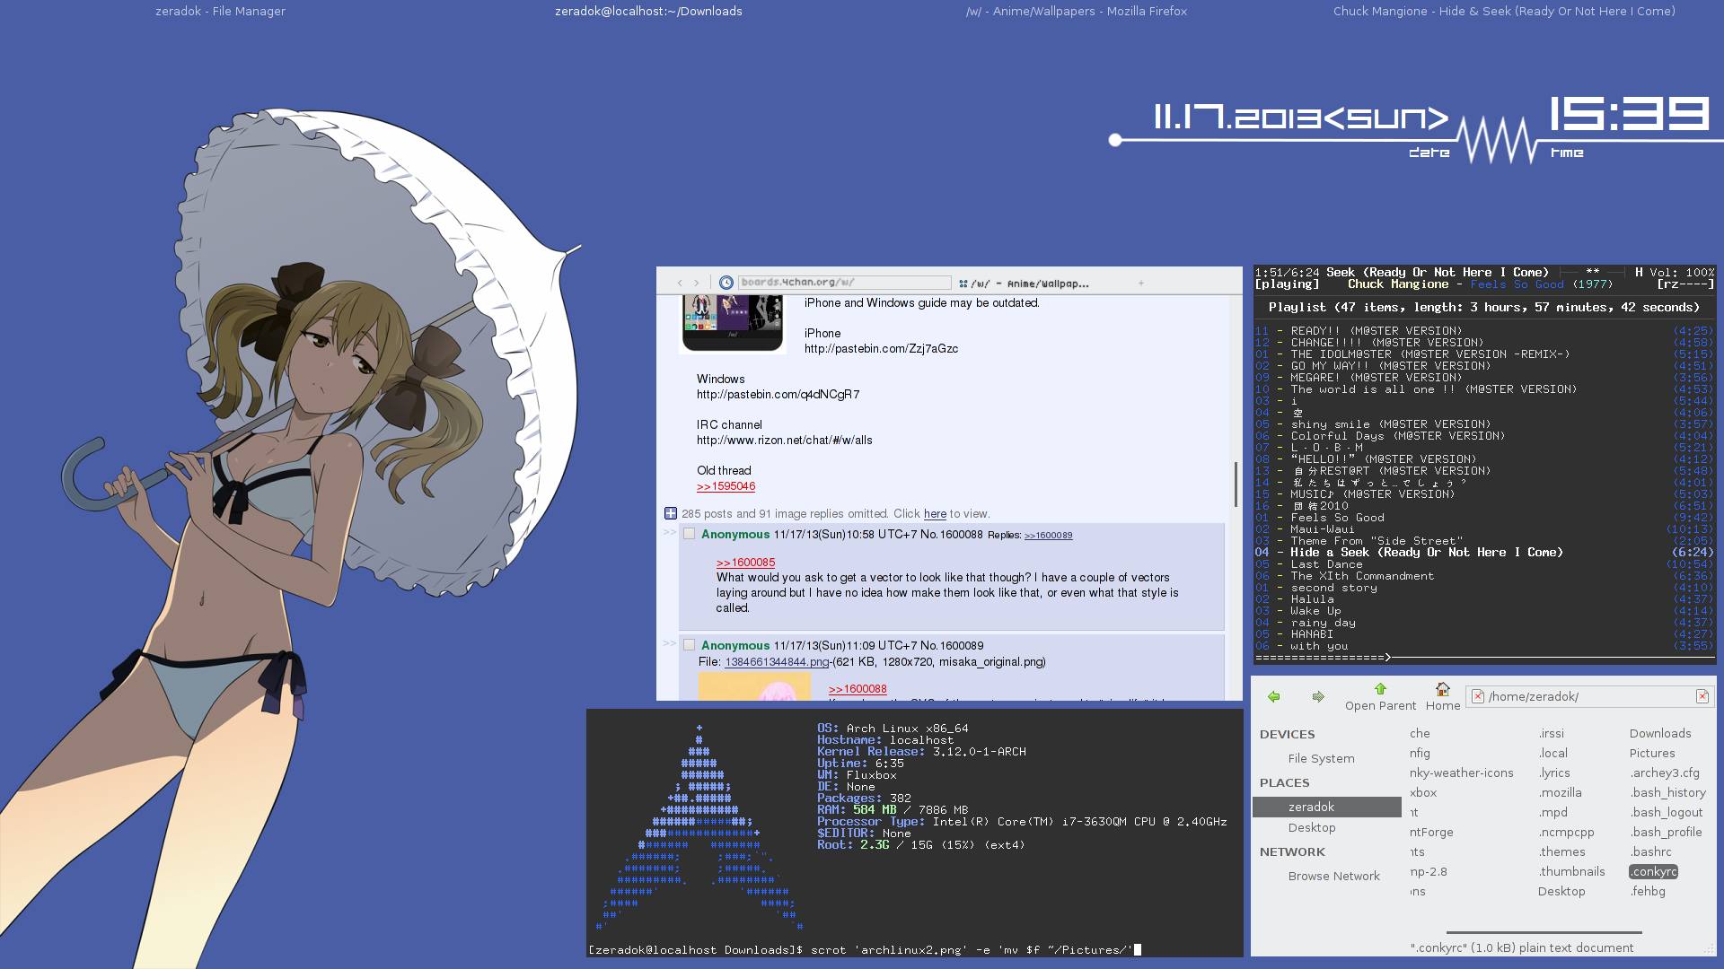The width and height of the screenshot is (1724, 969).
Task: Click the Home house icon in file manager
Action: [x=1442, y=689]
